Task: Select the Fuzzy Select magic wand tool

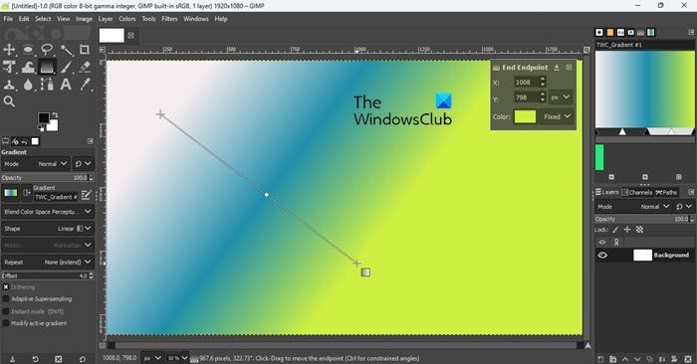Action: (67, 50)
